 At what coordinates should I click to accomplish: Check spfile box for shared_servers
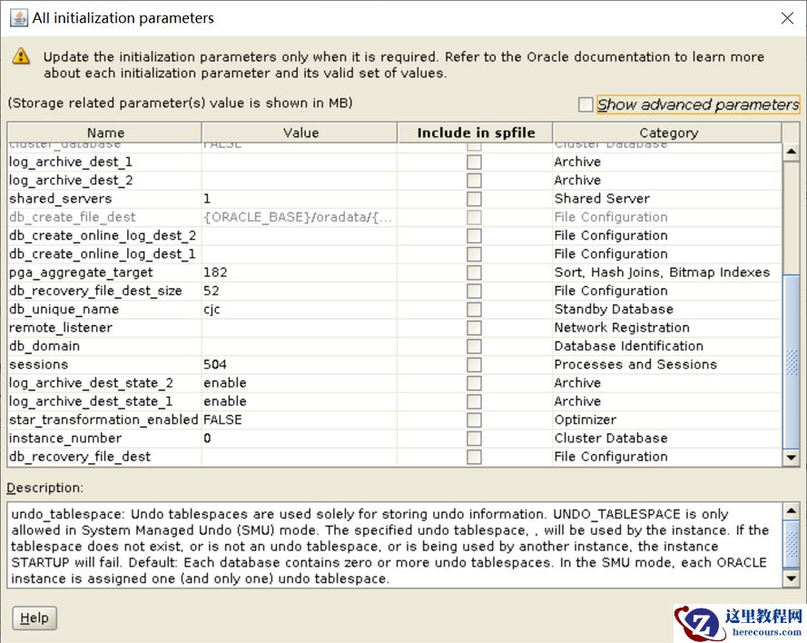474,199
